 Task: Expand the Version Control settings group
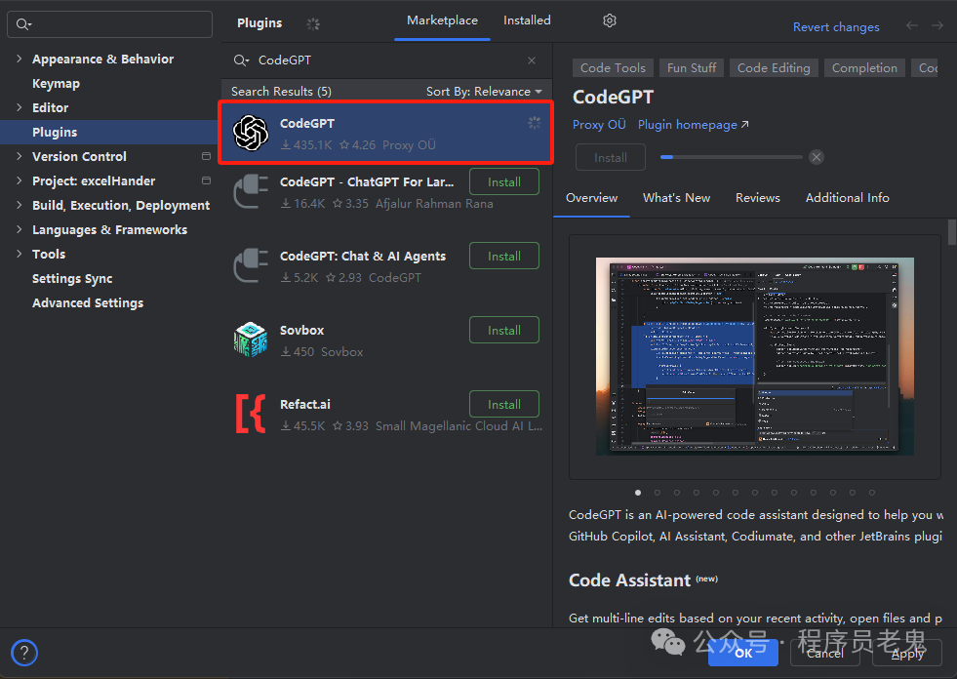(19, 156)
